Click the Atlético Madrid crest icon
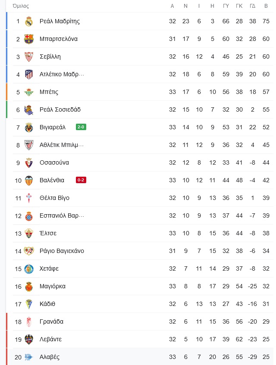This screenshot has height=365, width=276. (29, 75)
